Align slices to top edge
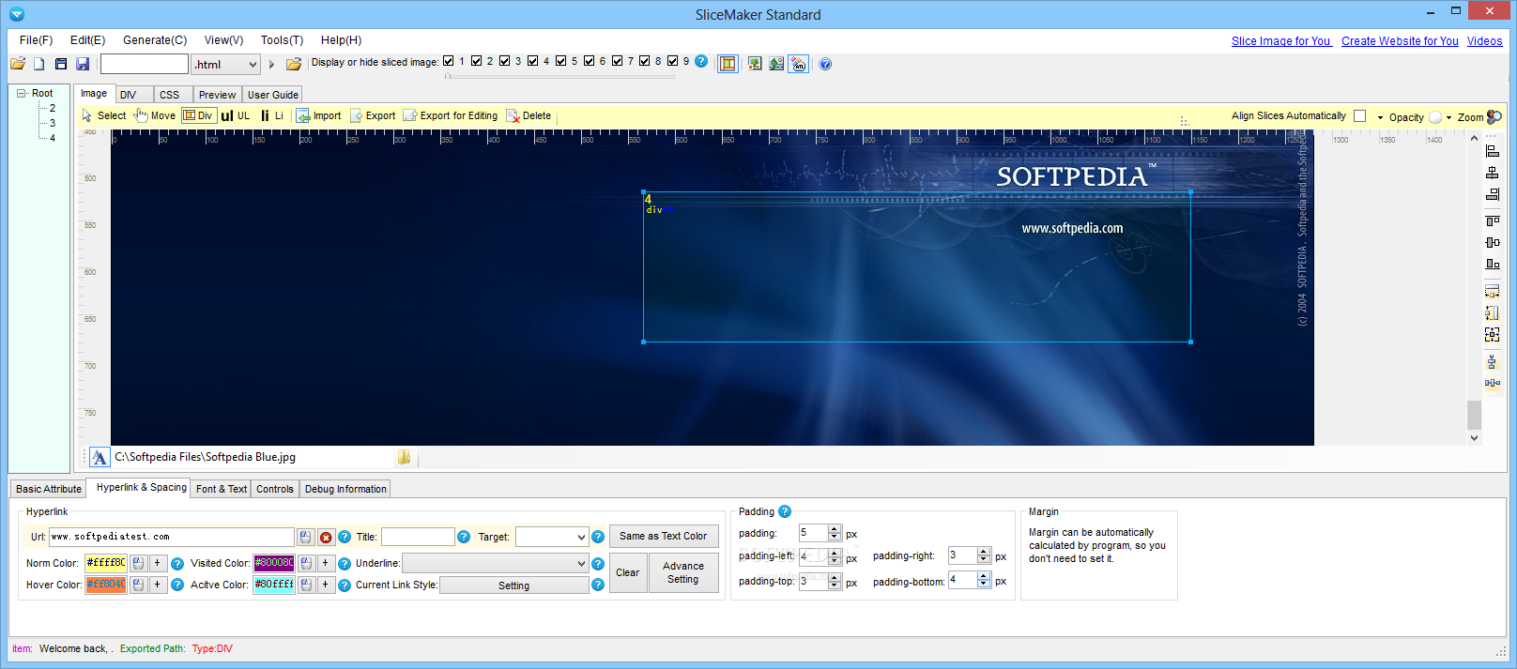The width and height of the screenshot is (1517, 669). pyautogui.click(x=1493, y=221)
